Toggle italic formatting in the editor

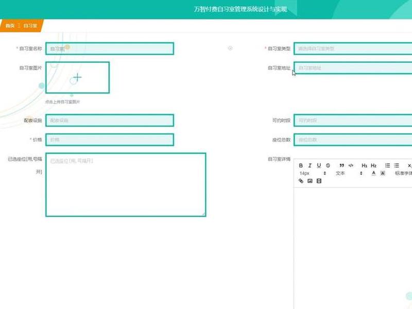(310, 165)
